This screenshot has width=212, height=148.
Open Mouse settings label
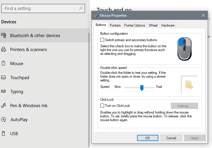pyautogui.click(x=17, y=64)
